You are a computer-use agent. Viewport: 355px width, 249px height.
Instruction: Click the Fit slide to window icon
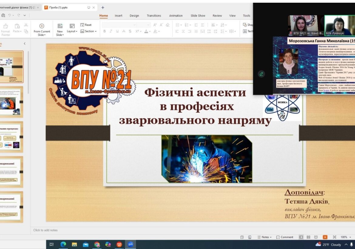(x=334, y=237)
